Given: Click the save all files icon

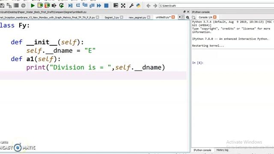Looking at the screenshot, I should (9, 6).
